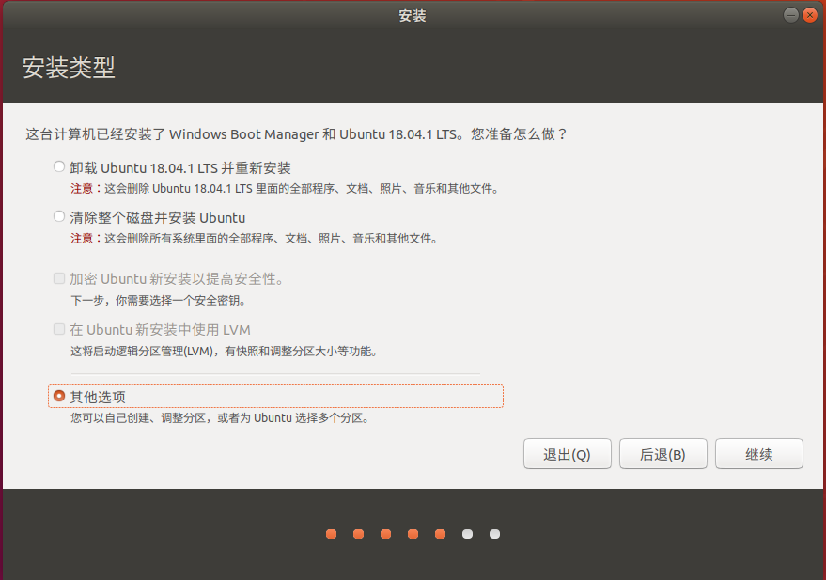The image size is (826, 580).
Task: Choose 清除整个磁盘并安装 Ubuntu radio option
Action: (59, 216)
